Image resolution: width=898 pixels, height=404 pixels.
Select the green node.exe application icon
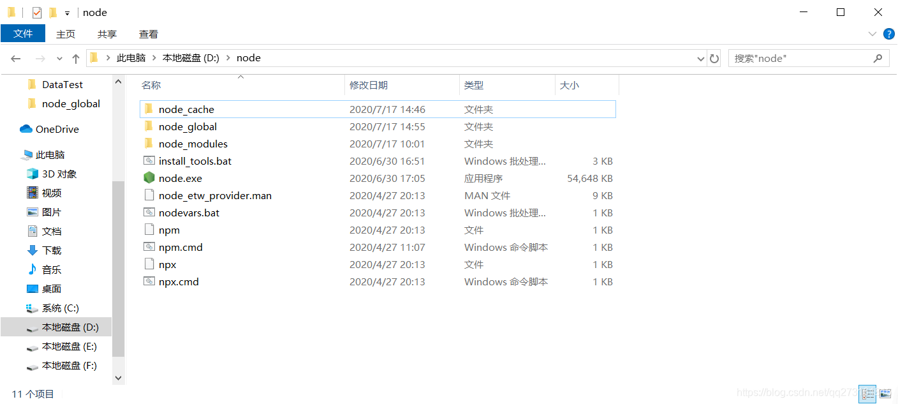(x=149, y=178)
